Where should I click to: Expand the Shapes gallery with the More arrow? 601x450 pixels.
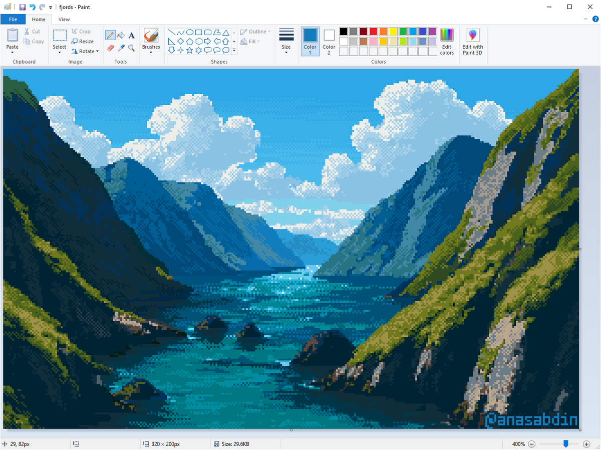click(234, 50)
